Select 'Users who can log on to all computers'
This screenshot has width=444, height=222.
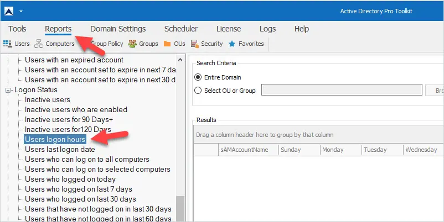pyautogui.click(x=87, y=159)
